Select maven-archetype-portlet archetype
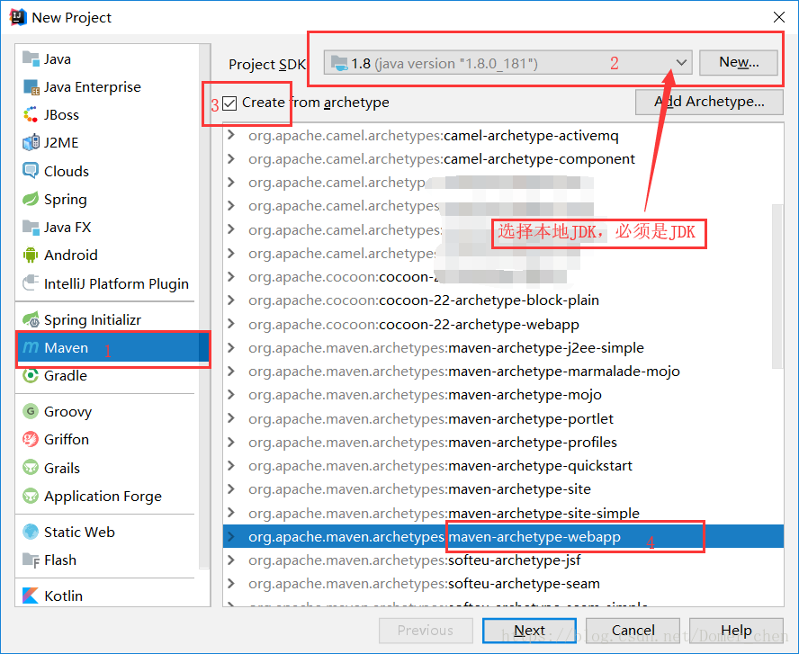Image resolution: width=799 pixels, height=654 pixels. tap(503, 418)
